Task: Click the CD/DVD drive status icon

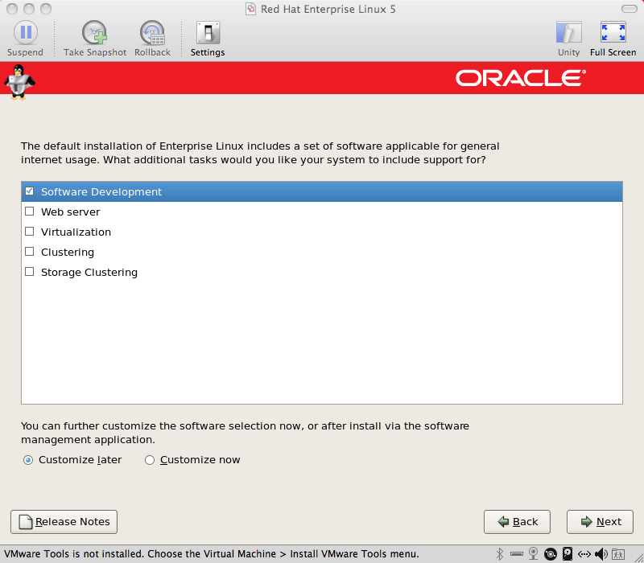Action: pyautogui.click(x=551, y=554)
